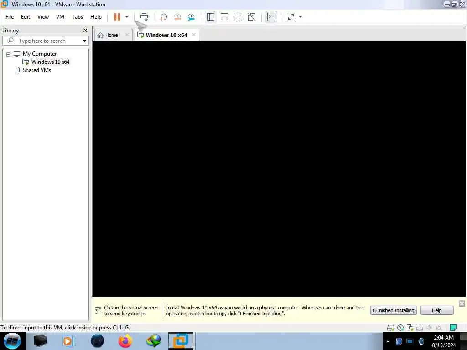Viewport: 467px width, 350px height.
Task: Enter full screen mode
Action: (238, 17)
